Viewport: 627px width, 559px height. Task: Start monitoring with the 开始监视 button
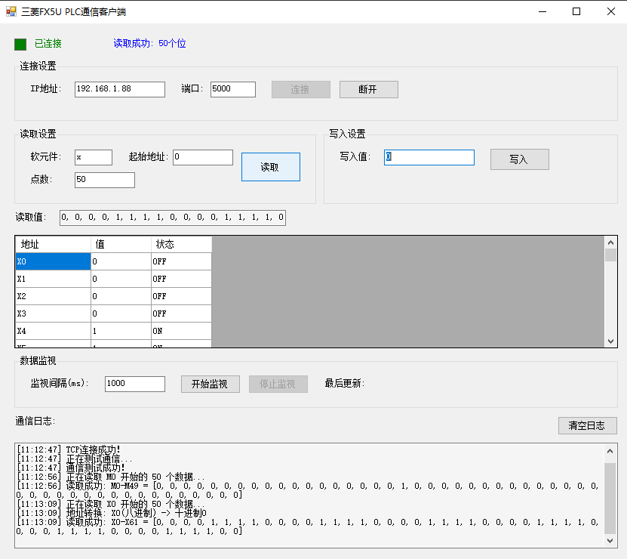[209, 384]
